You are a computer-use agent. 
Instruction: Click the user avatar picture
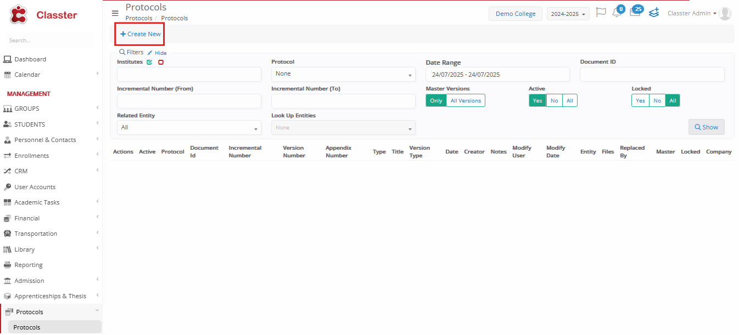click(725, 14)
